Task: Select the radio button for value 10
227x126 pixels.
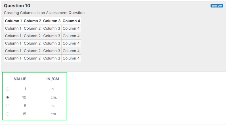Action: [8, 97]
